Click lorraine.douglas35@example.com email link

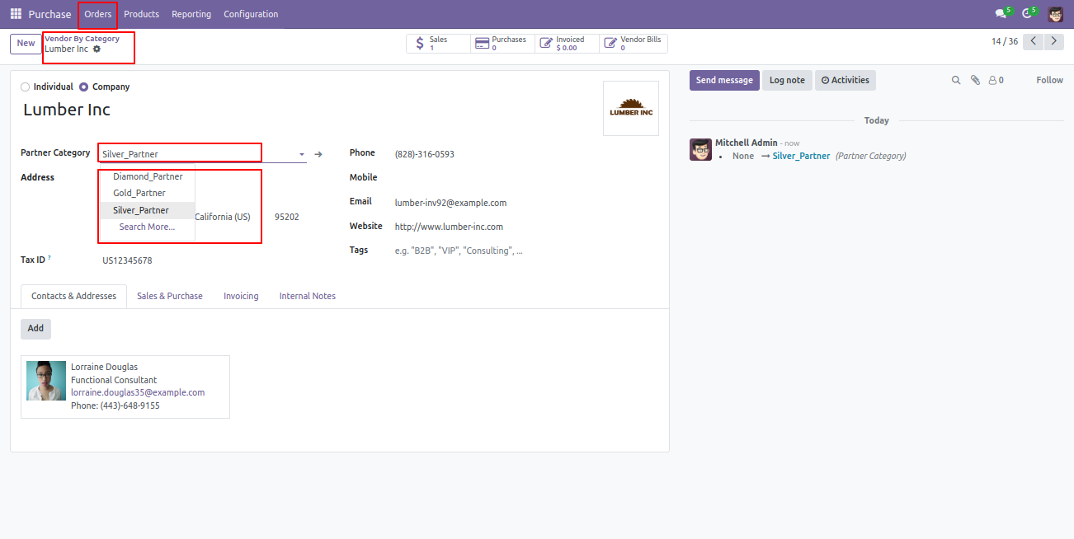(x=138, y=393)
